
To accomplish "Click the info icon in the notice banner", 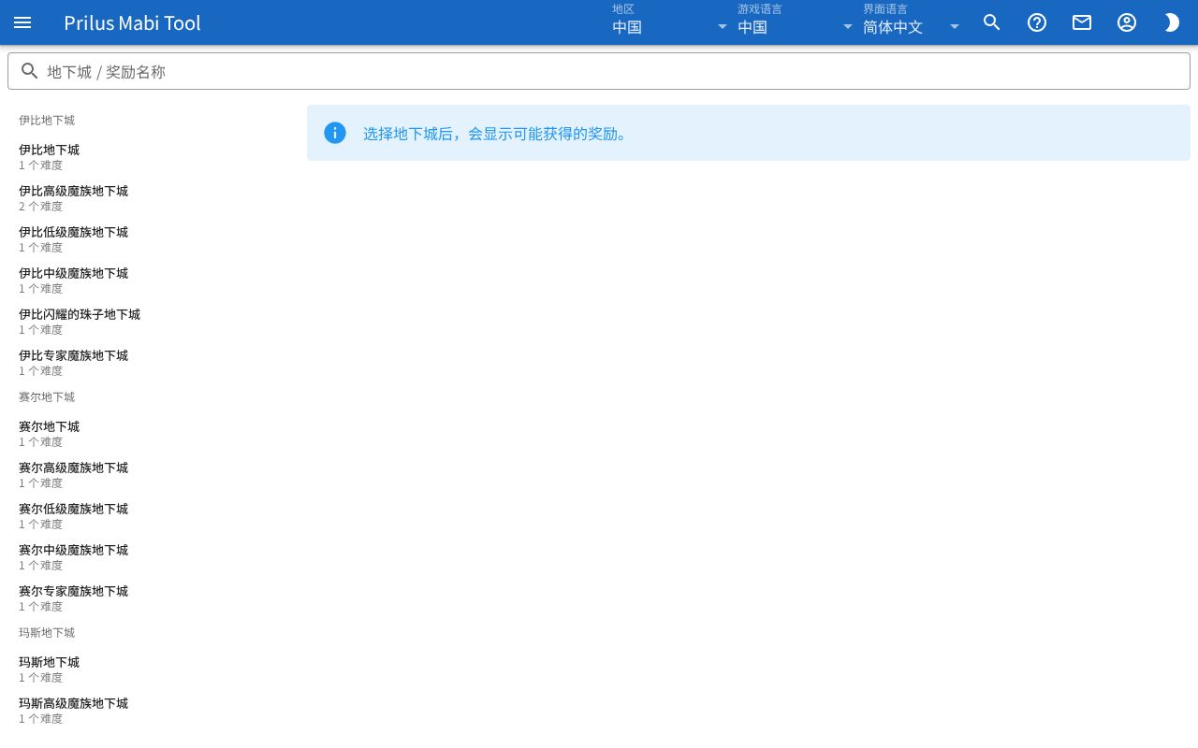I will [x=335, y=133].
